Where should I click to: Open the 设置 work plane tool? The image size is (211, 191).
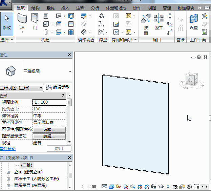tap(194, 22)
